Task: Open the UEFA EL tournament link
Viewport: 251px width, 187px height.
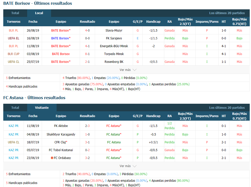Action: (x=14, y=38)
